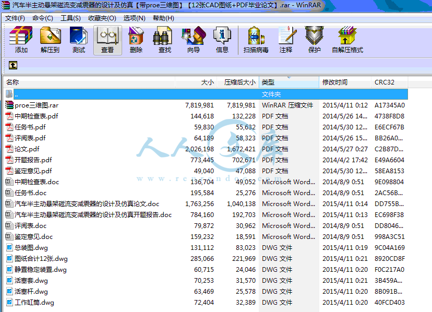Click the DWG icon of 总装图.dwg
The image size is (432, 312).
pyautogui.click(x=9, y=247)
